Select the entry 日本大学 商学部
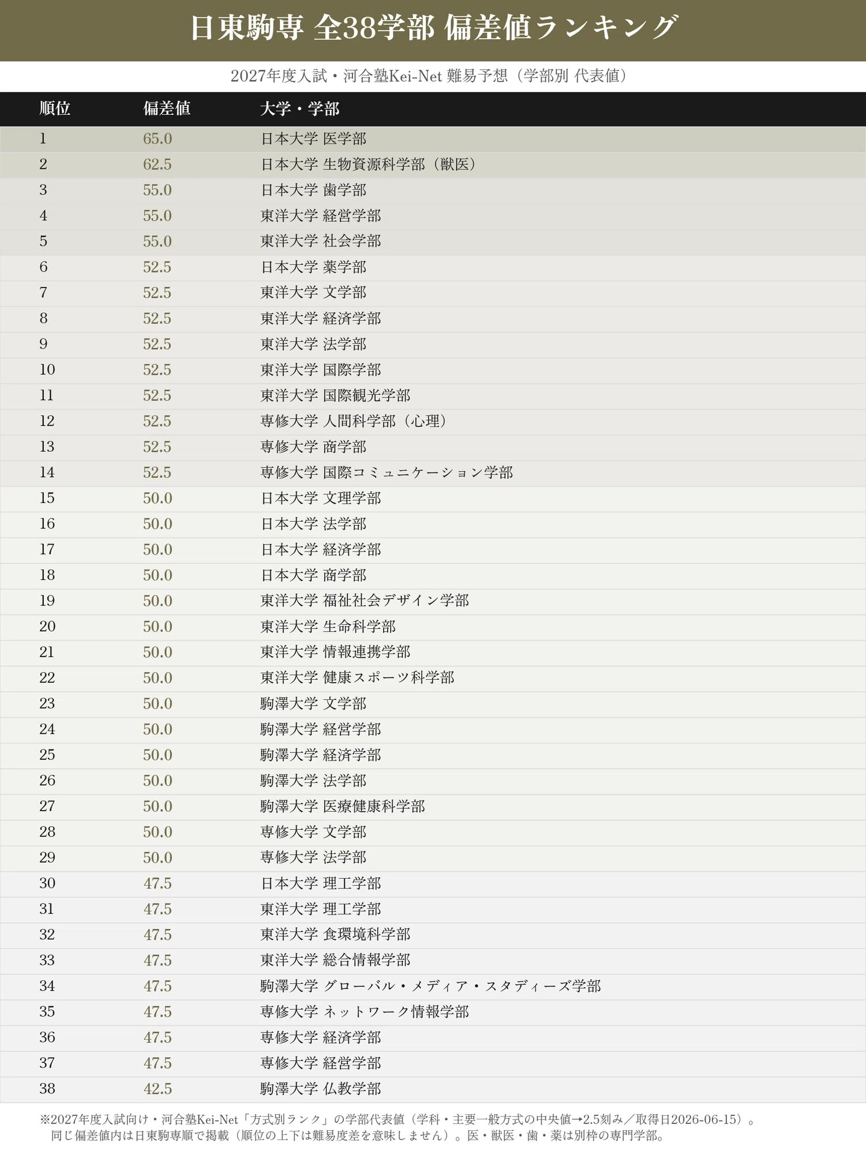866x1154 pixels. coord(313,575)
